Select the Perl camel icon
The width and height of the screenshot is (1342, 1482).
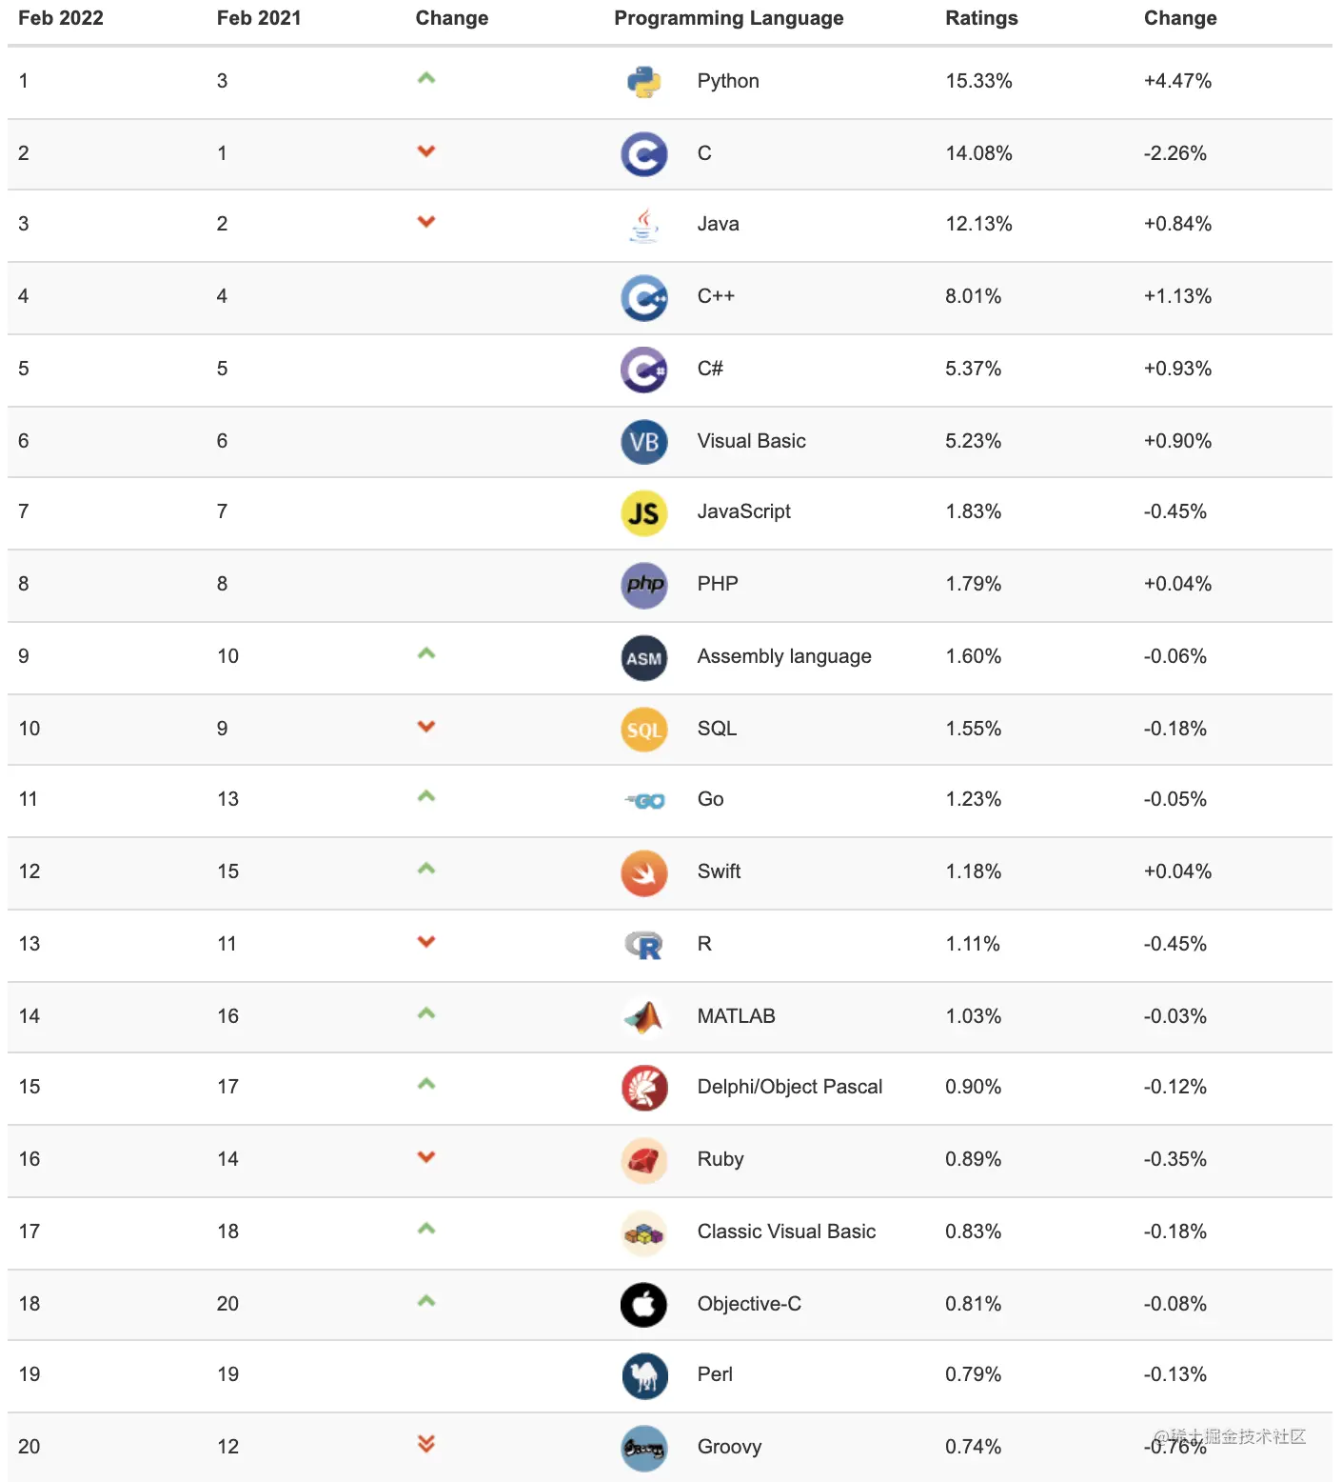coord(644,1376)
